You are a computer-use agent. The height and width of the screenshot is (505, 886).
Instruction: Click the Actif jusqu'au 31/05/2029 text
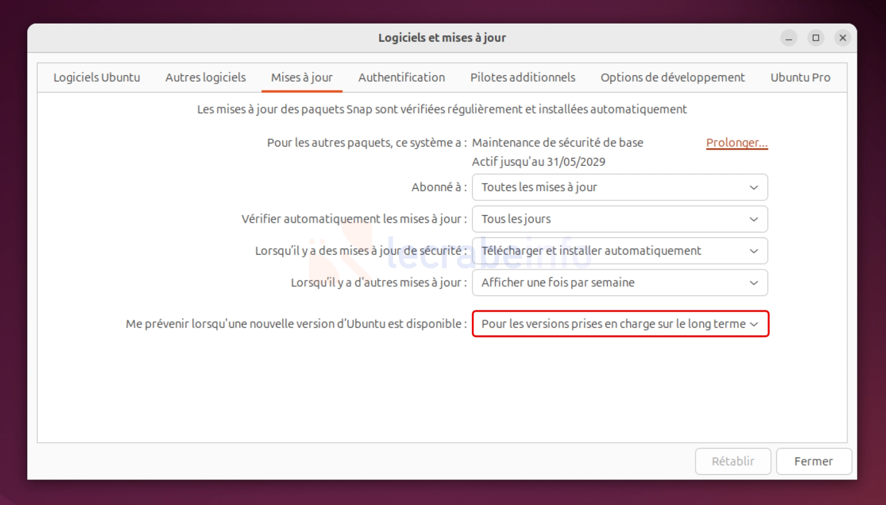point(539,162)
